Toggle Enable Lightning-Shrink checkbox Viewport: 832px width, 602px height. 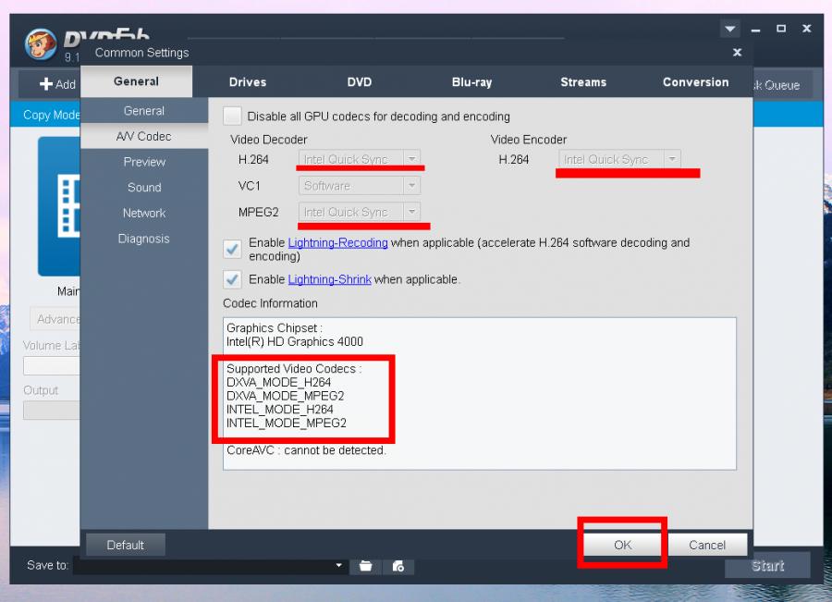point(232,279)
